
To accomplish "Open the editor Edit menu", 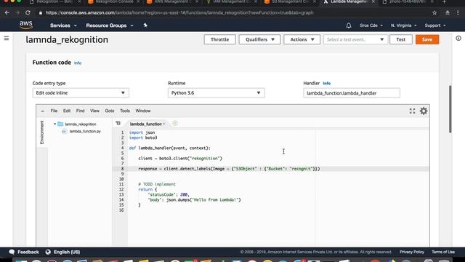I will click(67, 111).
